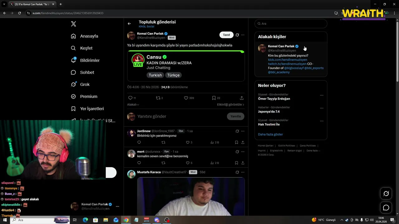Click Grok icon on JonSnow reply

click(237, 131)
